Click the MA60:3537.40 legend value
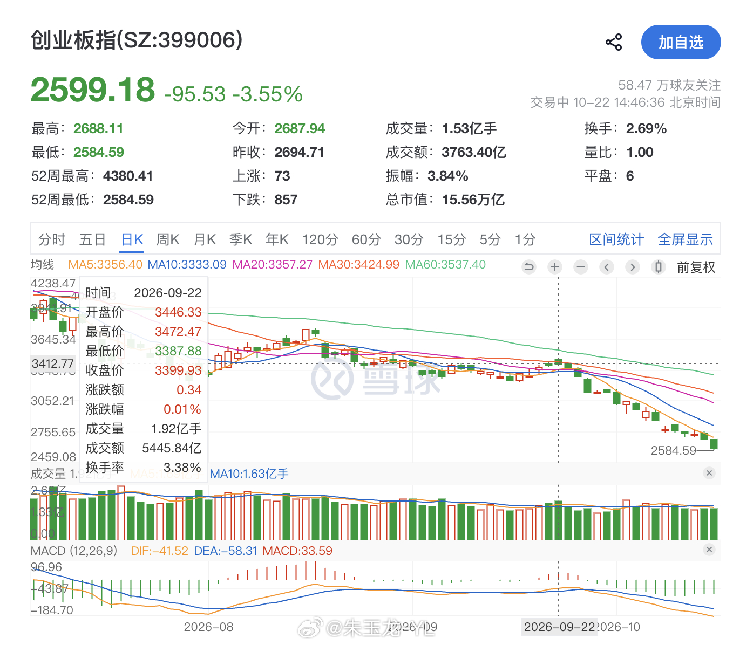 click(445, 264)
